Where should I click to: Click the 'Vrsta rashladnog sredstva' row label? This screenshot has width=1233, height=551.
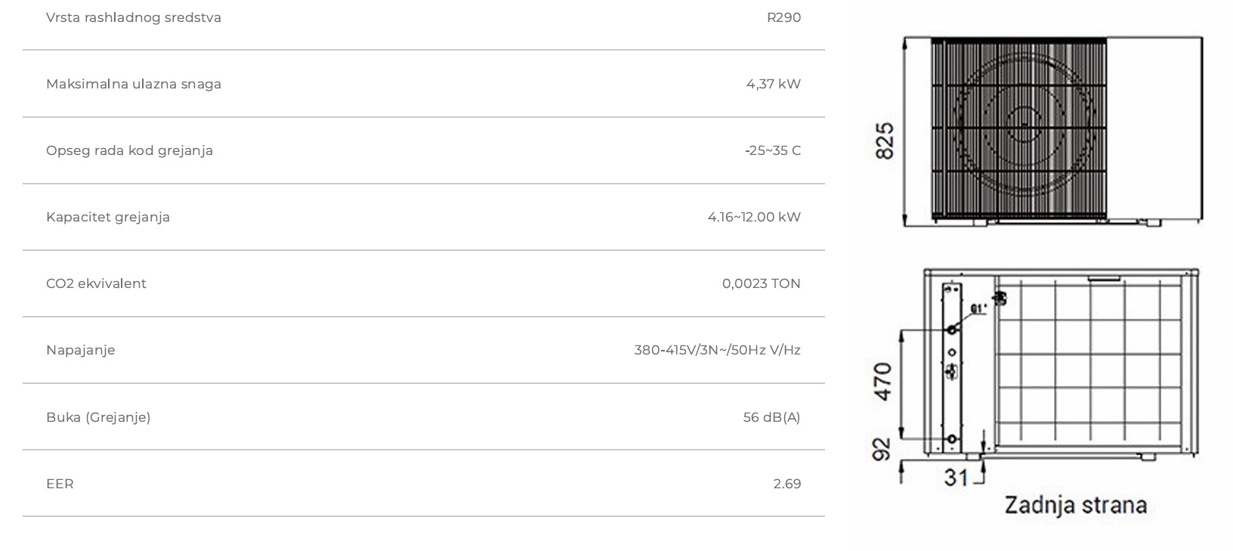tap(134, 17)
